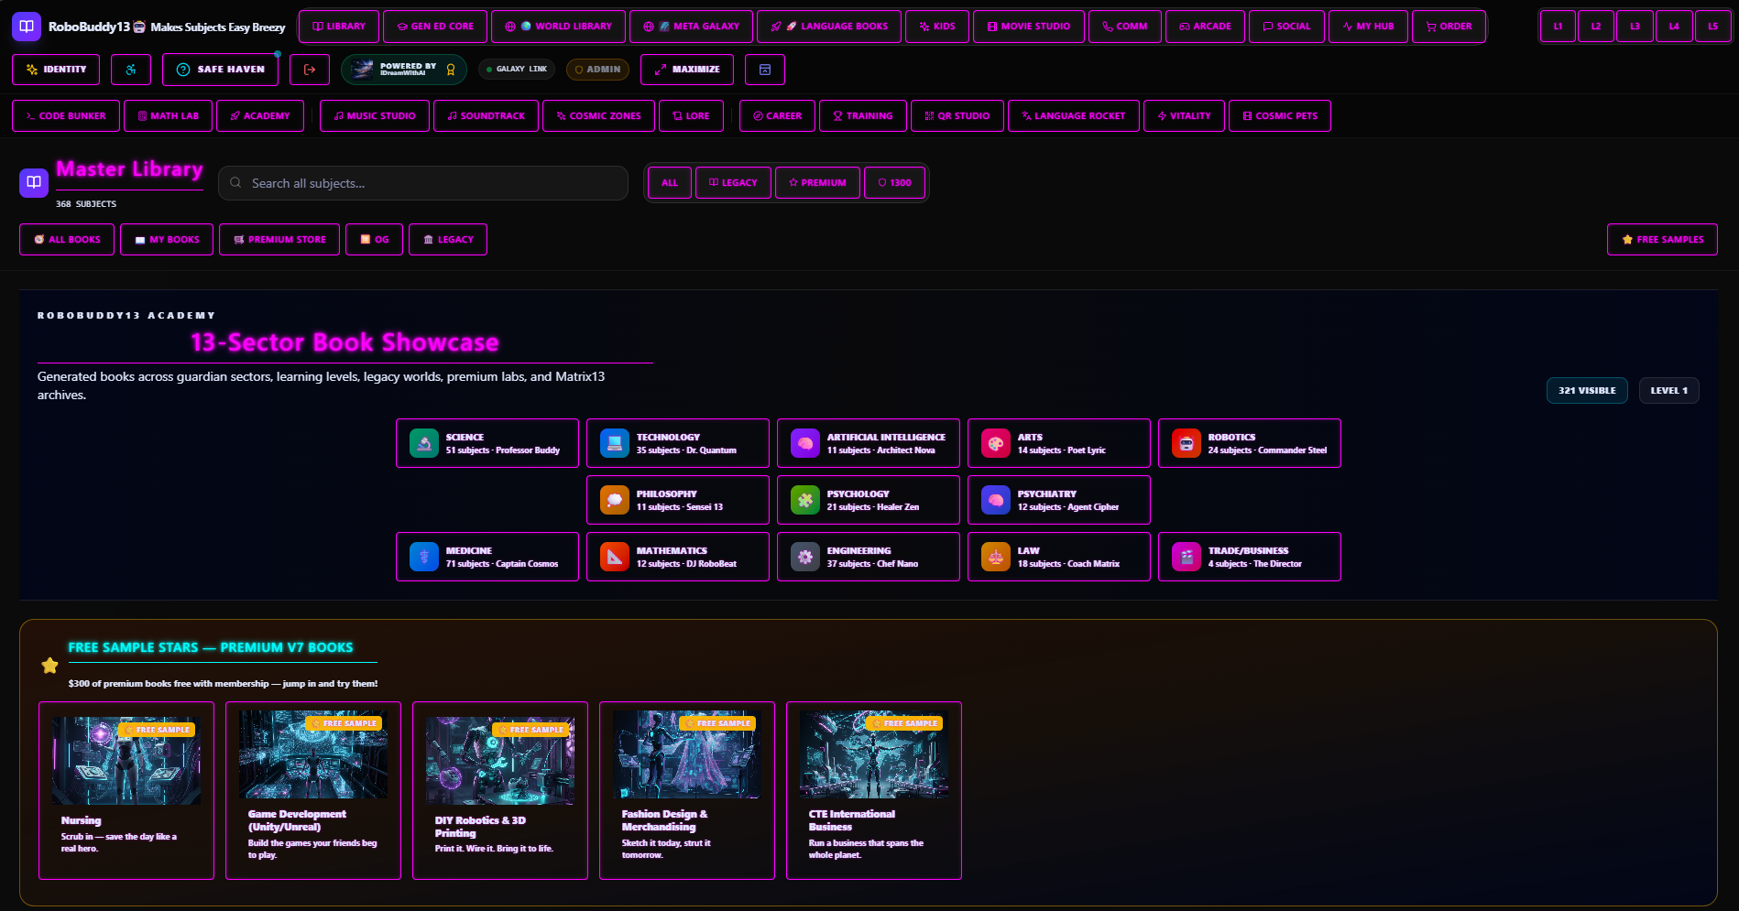This screenshot has height=911, width=1739.
Task: Open Cosmic Pets
Action: (1279, 116)
